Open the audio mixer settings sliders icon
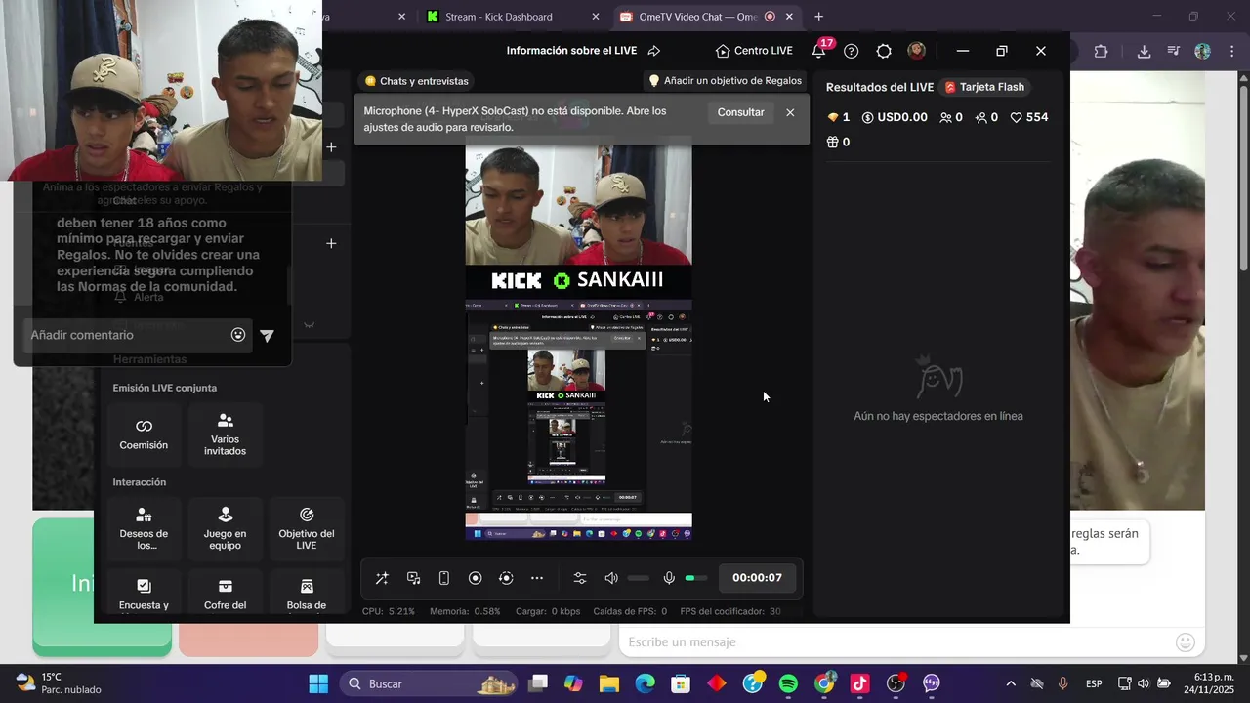Image resolution: width=1250 pixels, height=703 pixels. click(580, 578)
